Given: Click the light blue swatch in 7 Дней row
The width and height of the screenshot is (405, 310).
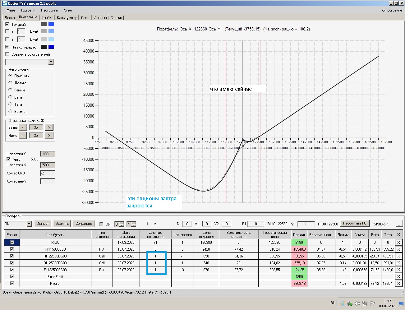Looking at the screenshot, I should (x=51, y=39).
